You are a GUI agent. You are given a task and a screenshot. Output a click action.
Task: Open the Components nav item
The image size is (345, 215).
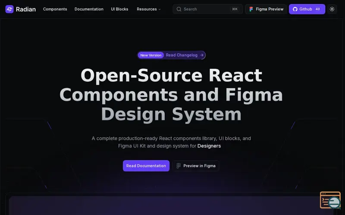(x=55, y=9)
